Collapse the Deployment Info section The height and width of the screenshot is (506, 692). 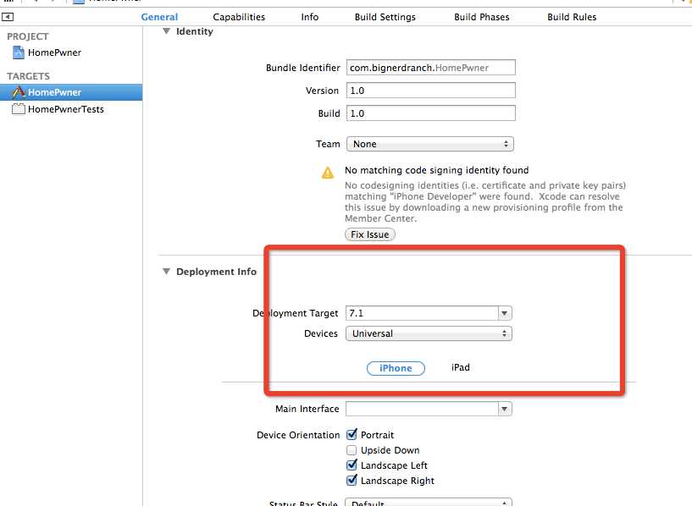[166, 272]
